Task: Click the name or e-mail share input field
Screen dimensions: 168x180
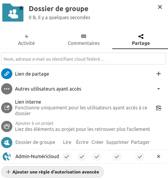Action: click(83, 59)
